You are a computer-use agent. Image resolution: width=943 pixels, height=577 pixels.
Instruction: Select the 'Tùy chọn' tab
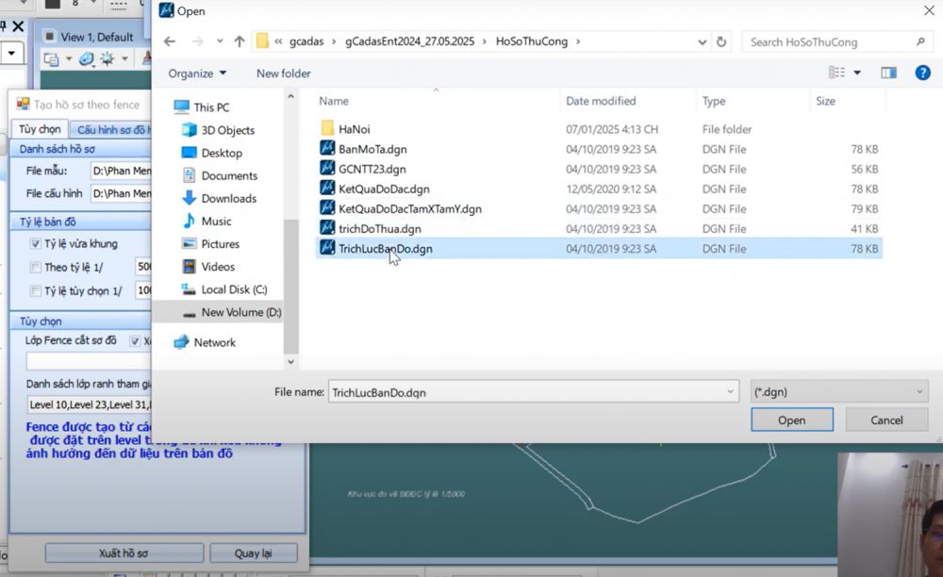pyautogui.click(x=40, y=129)
